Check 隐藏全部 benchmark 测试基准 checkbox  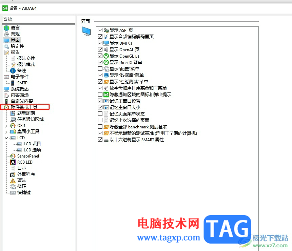click(100, 127)
